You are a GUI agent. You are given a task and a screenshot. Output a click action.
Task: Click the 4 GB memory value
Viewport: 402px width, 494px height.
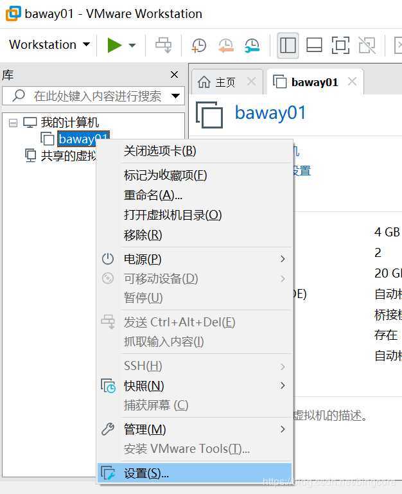387,232
